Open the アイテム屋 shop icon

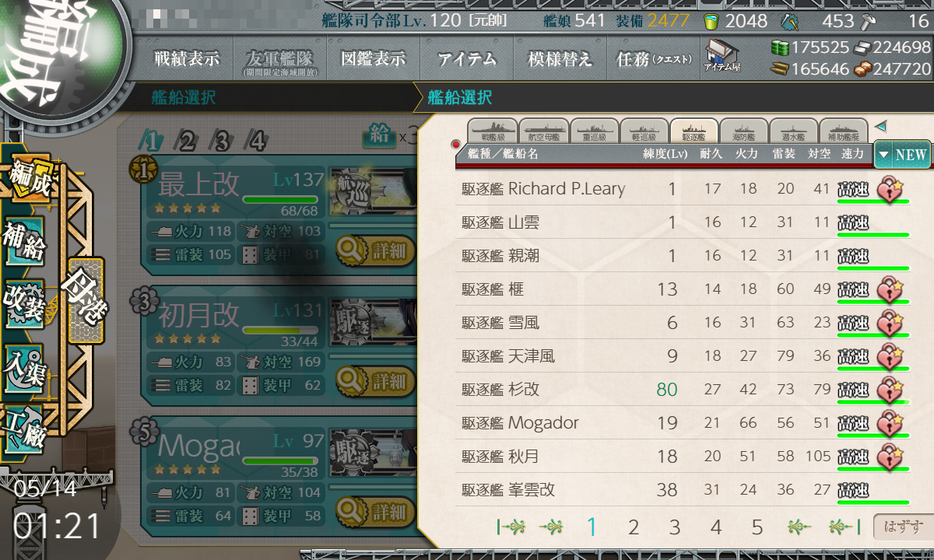[722, 55]
